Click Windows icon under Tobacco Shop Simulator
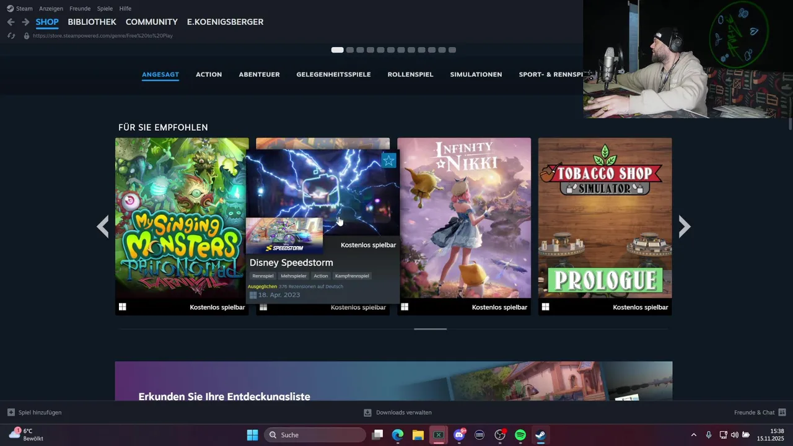 point(545,307)
